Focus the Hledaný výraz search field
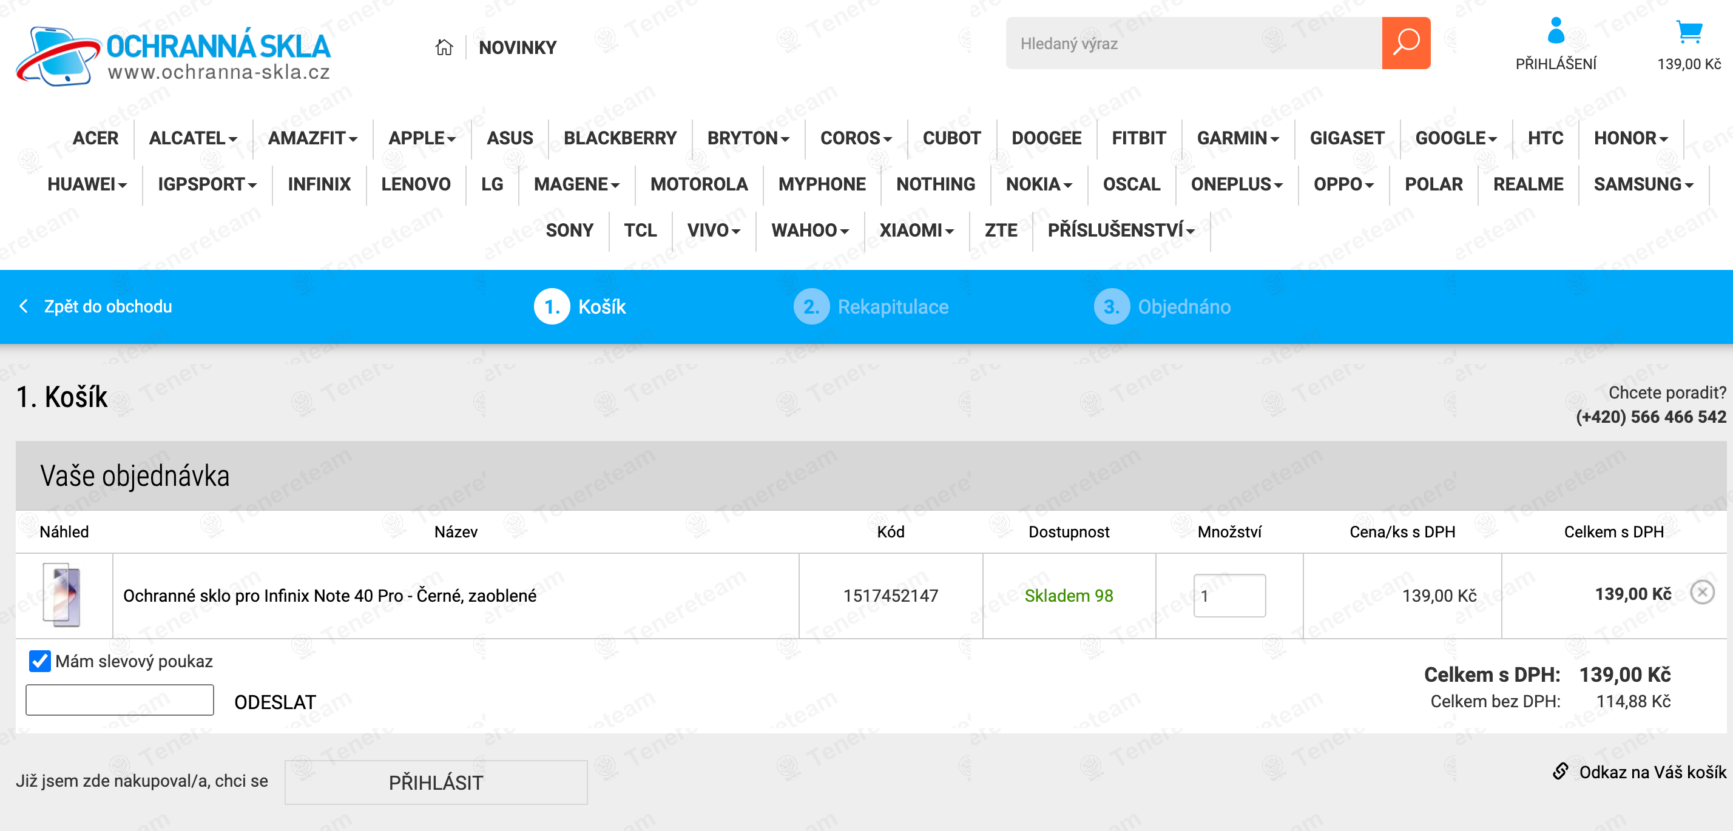Image resolution: width=1733 pixels, height=831 pixels. [1194, 43]
